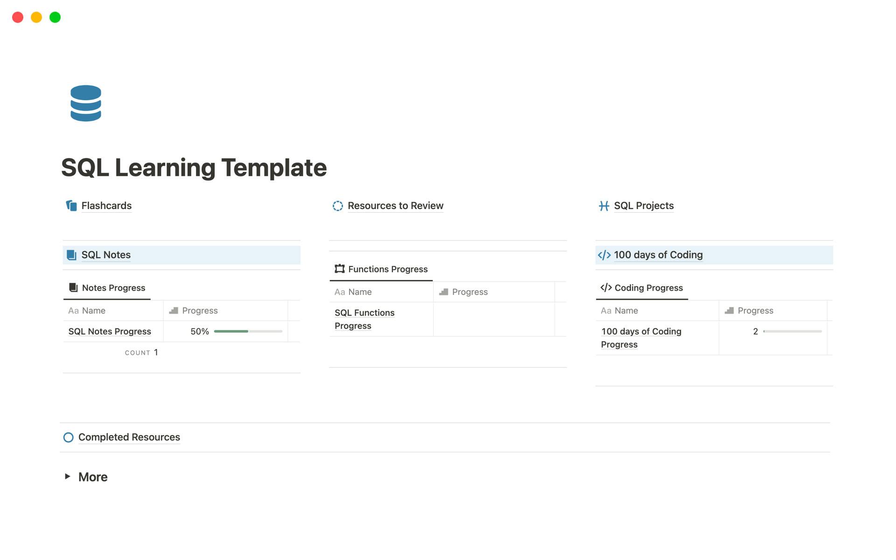Screen dimensions: 896x560
Task: Click the Progress column header in Coding table
Action: coord(755,311)
